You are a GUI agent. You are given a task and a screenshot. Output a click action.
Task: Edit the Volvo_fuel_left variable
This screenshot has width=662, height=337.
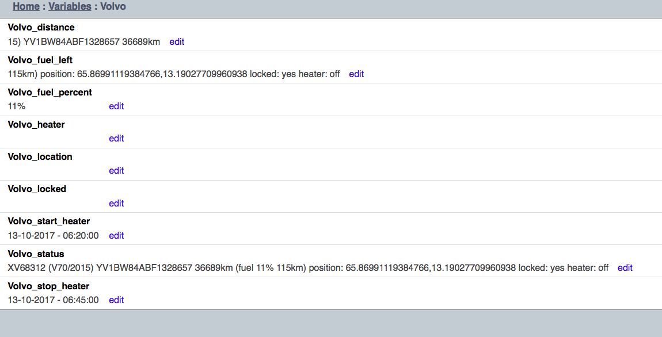coord(356,74)
